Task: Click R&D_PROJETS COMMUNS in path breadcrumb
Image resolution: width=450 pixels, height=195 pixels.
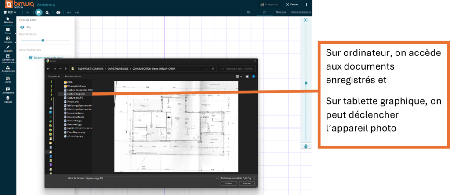Action: coord(91,69)
